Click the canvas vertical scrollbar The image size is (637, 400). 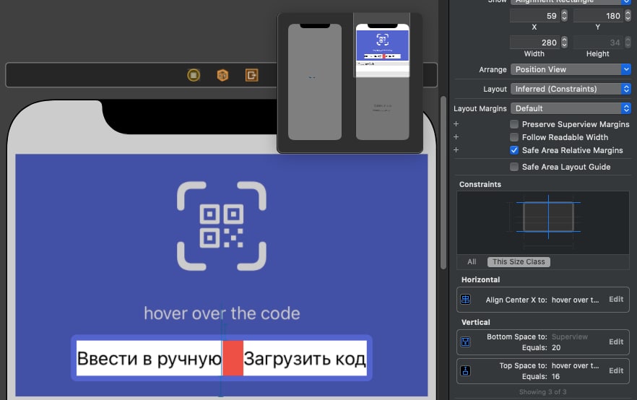(443, 183)
